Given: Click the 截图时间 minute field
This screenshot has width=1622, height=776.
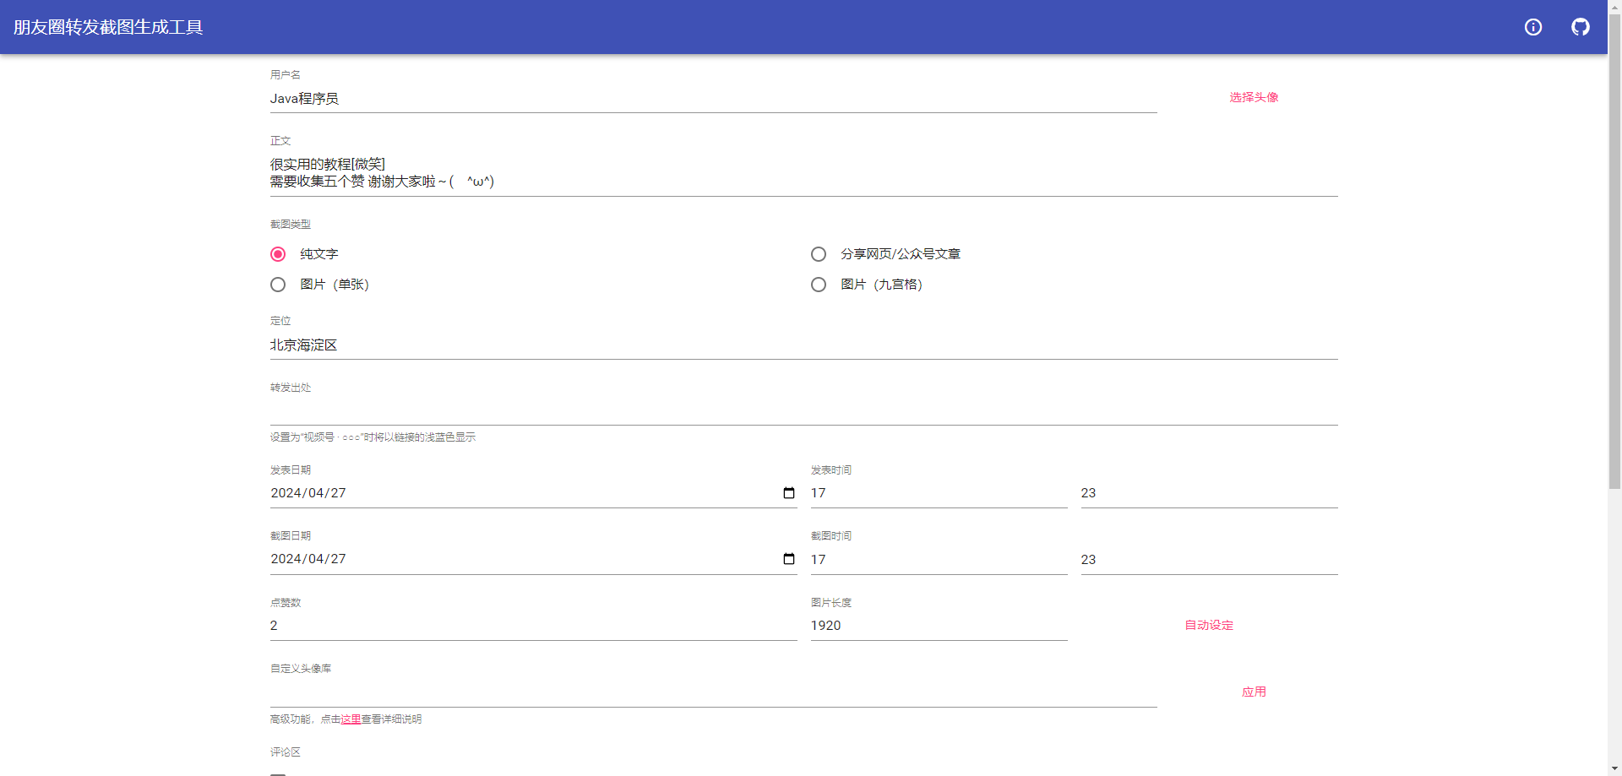Looking at the screenshot, I should click(x=1209, y=560).
